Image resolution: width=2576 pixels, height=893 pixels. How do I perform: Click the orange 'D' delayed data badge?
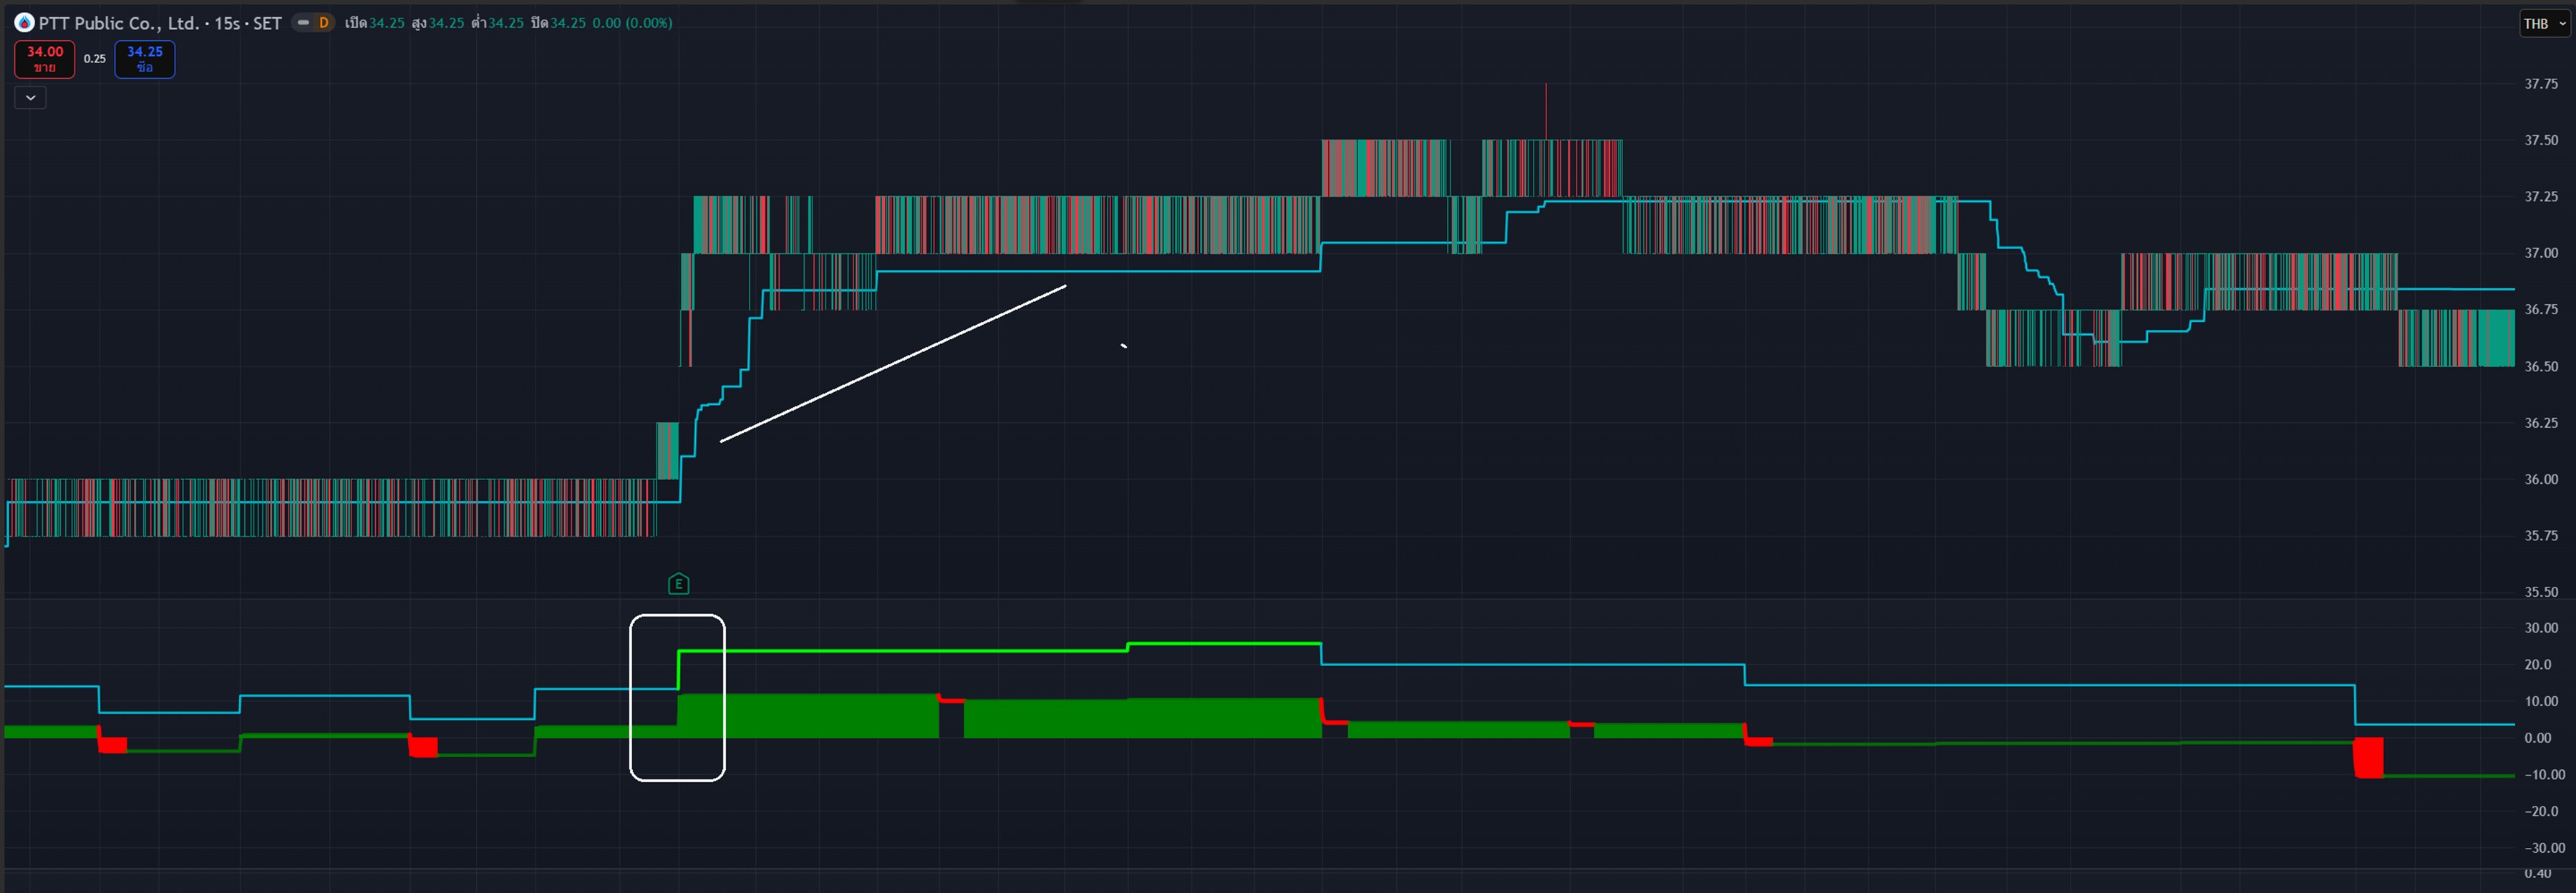tap(323, 22)
